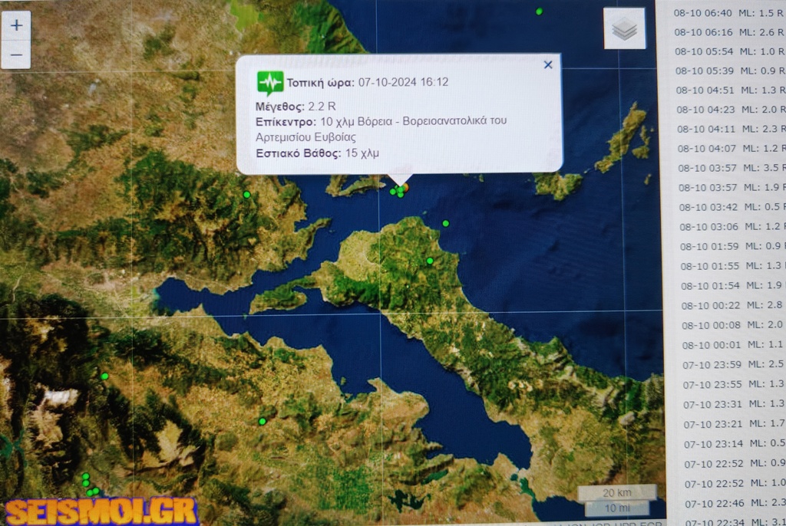The height and width of the screenshot is (526, 786).
Task: Click the 08-10 03:42 ML 0.5 entry
Action: [x=729, y=207]
